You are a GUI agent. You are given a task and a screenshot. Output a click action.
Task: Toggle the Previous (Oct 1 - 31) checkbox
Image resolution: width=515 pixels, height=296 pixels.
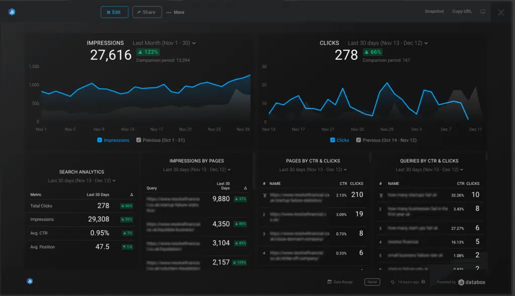pos(139,140)
